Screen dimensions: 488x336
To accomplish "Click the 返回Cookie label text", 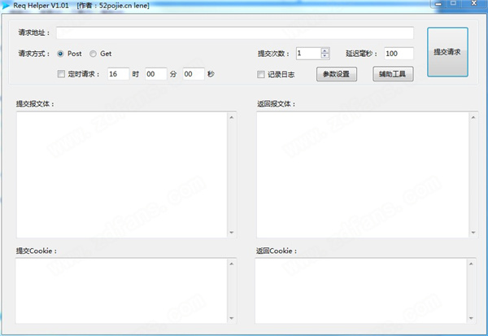I will [276, 251].
